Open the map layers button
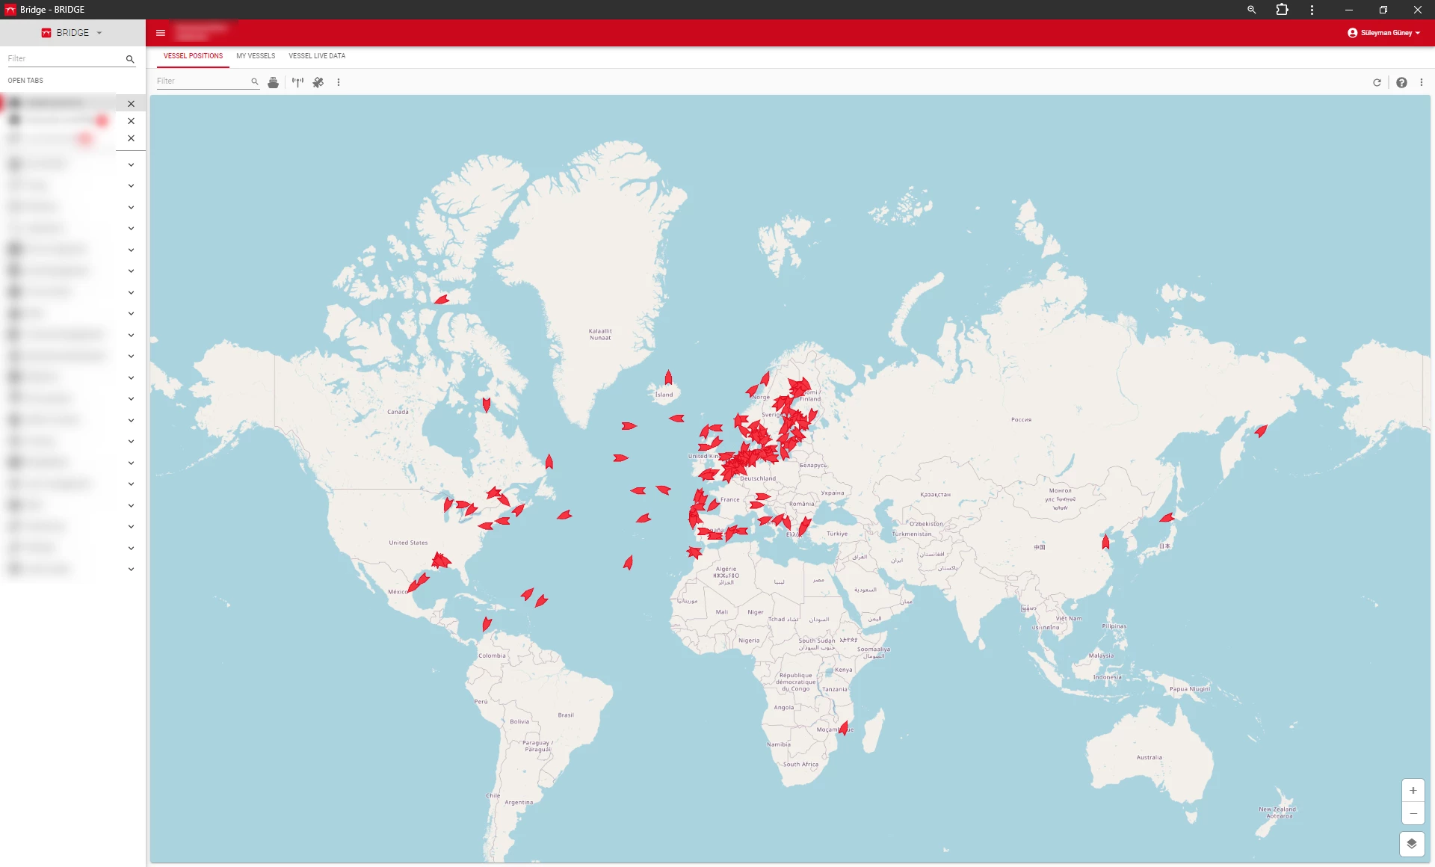The height and width of the screenshot is (867, 1435). click(1411, 844)
